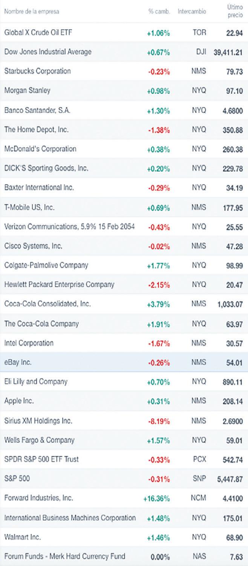Select Hewlett Packard Enterprise Company row
Viewport: 248px width, 566px height.
(59, 284)
